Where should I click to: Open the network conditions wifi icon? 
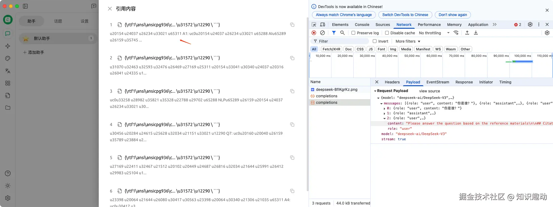point(456,33)
